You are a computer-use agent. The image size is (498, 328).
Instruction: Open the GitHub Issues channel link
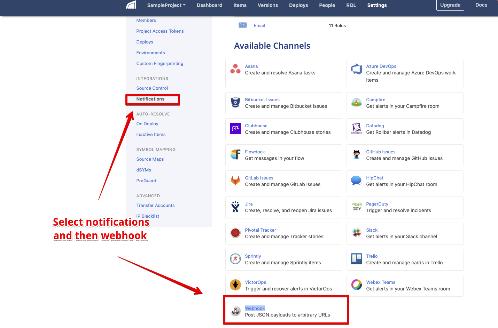[381, 152]
